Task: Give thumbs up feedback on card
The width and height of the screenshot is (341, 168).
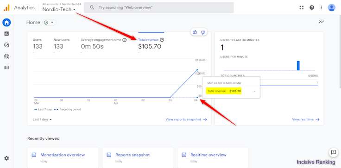Action: pos(195,32)
